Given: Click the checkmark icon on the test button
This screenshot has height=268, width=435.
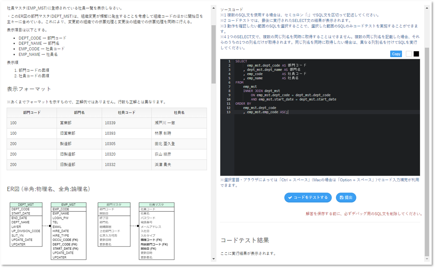Looking at the screenshot, I should tap(290, 198).
